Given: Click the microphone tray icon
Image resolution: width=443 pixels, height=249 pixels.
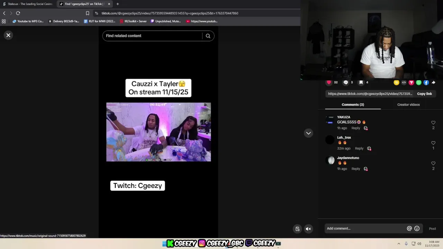Looking at the screenshot, I should point(406,243).
